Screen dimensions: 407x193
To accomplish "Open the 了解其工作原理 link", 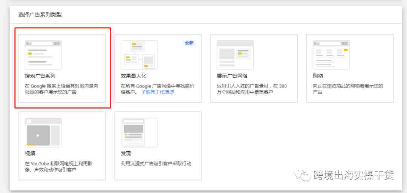I will 158,92.
